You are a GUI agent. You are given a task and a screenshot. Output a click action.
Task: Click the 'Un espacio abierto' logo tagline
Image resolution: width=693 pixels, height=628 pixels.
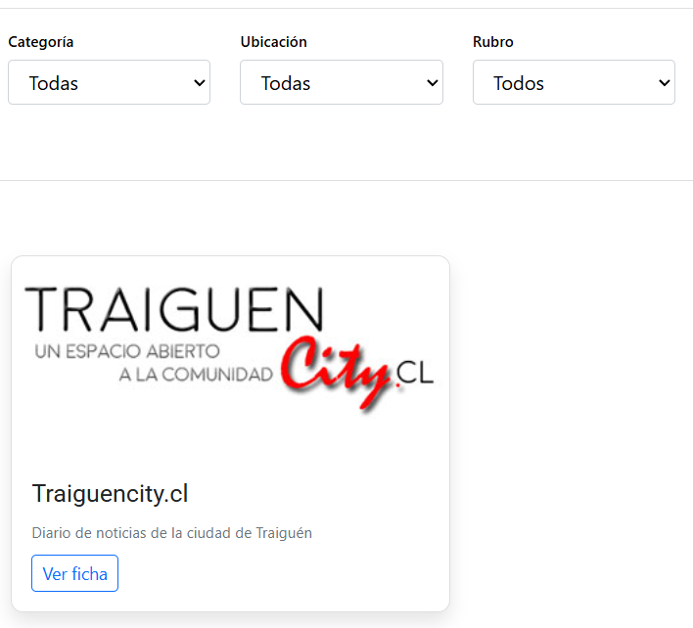(127, 351)
